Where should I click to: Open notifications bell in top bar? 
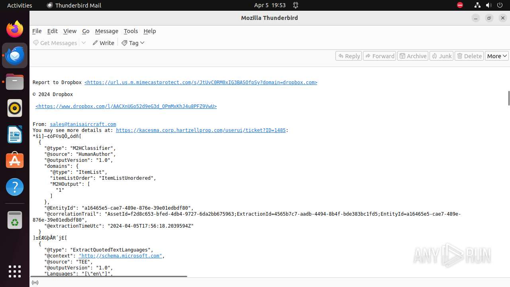(x=296, y=5)
